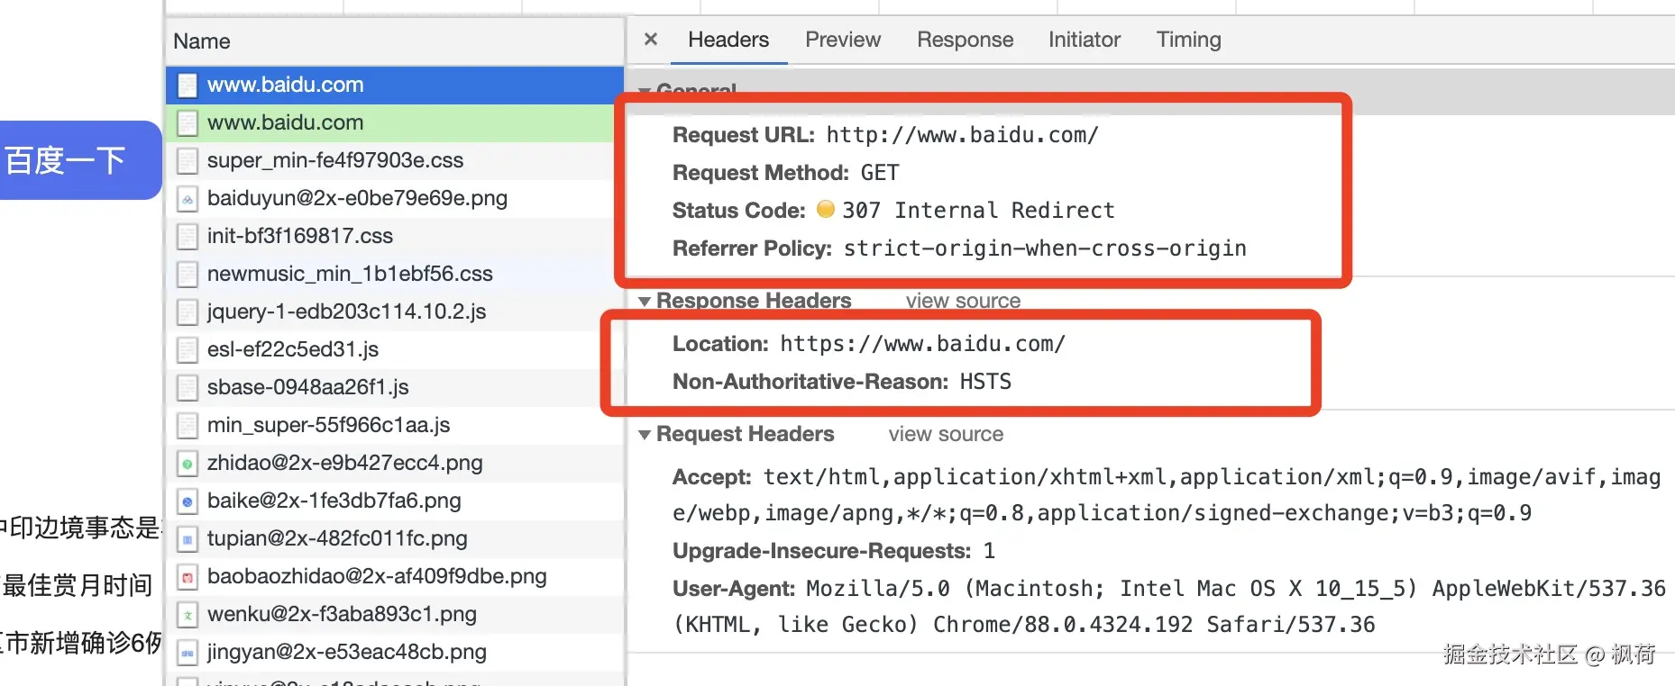Collapse the Response Headers section

point(645,301)
